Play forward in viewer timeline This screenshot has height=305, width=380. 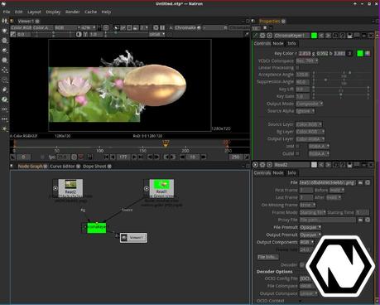point(134,157)
